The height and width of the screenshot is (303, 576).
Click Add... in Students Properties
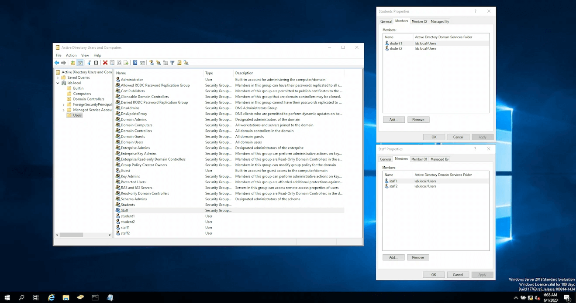(393, 119)
